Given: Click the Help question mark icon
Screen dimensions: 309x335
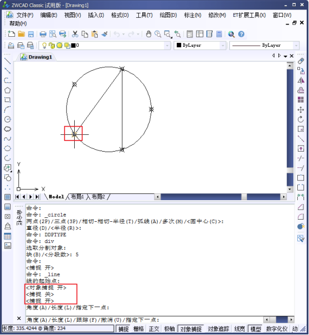Looking at the screenshot, I should pyautogui.click(x=241, y=34).
